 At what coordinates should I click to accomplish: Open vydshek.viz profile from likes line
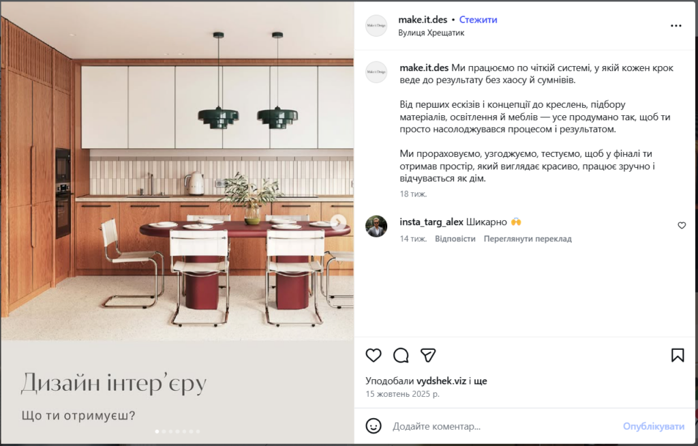(441, 381)
